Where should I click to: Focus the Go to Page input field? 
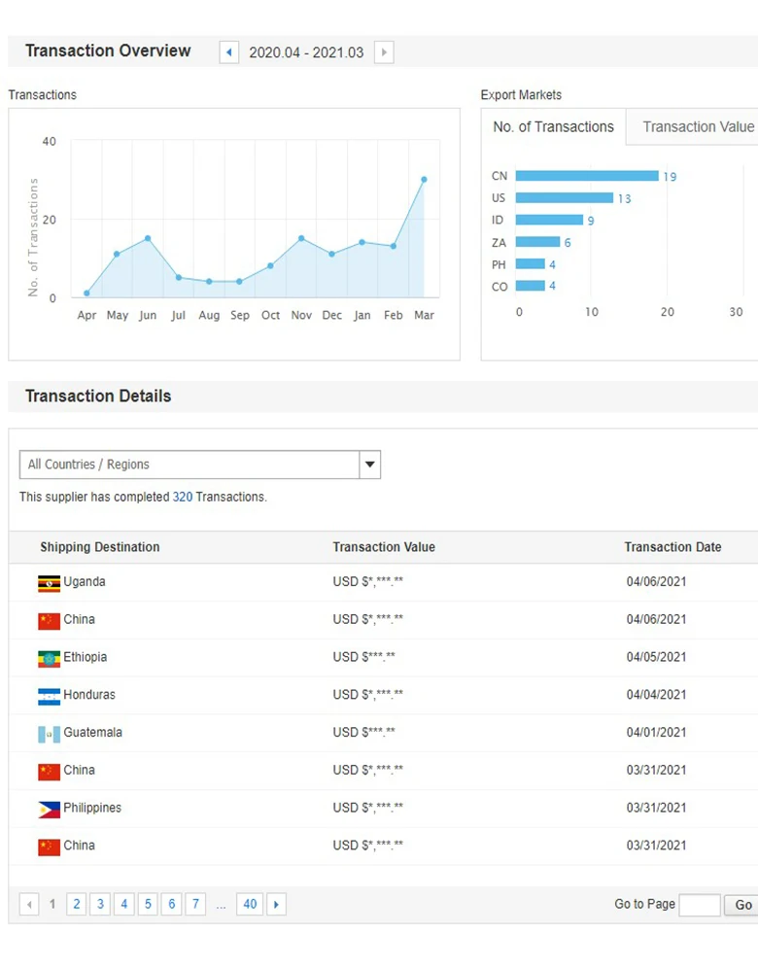[x=699, y=905]
